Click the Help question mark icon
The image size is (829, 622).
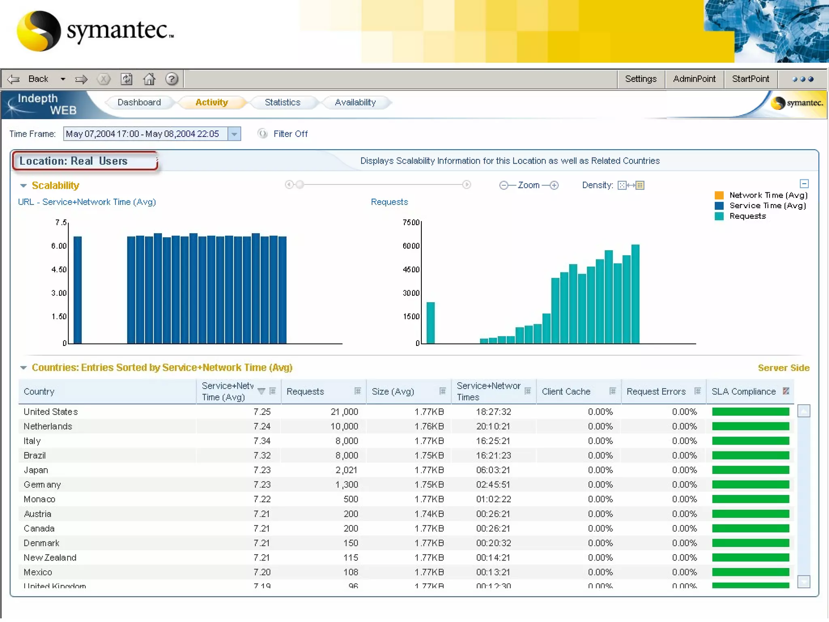(x=172, y=79)
